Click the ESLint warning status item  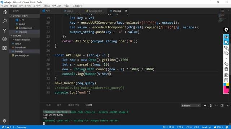(x=218, y=127)
